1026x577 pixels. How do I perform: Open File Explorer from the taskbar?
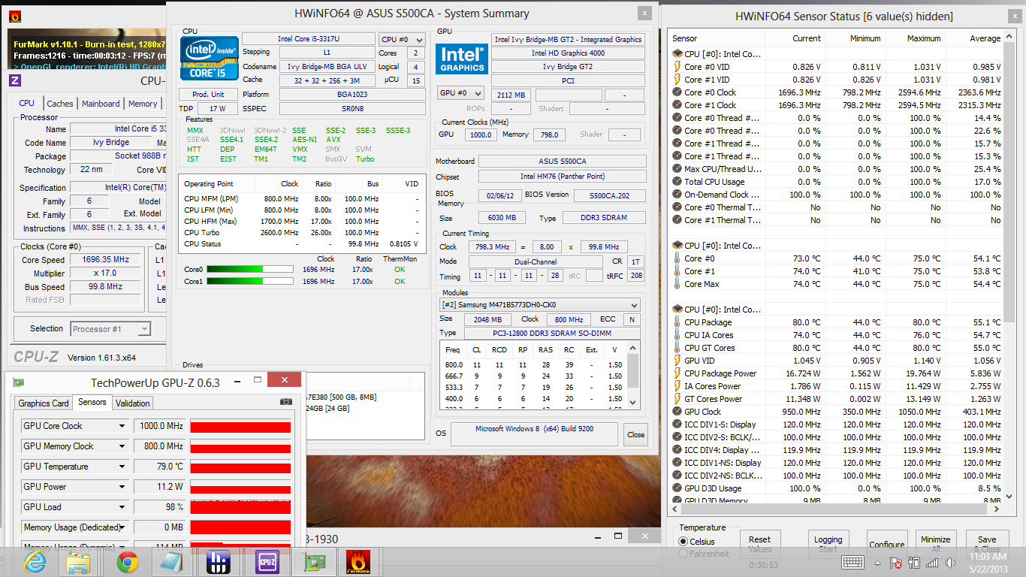point(79,562)
